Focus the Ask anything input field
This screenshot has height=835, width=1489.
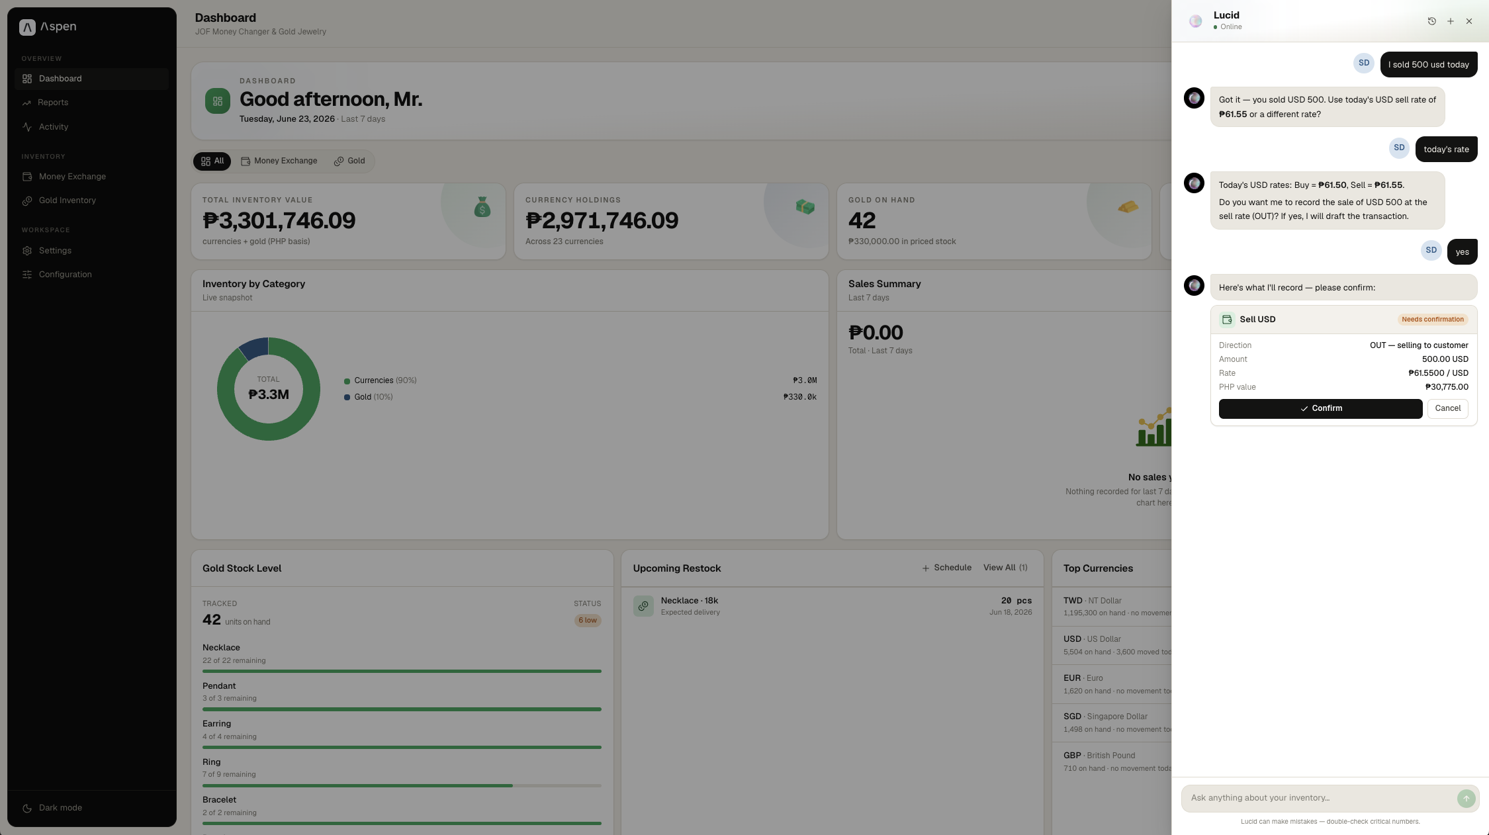[x=1320, y=799]
